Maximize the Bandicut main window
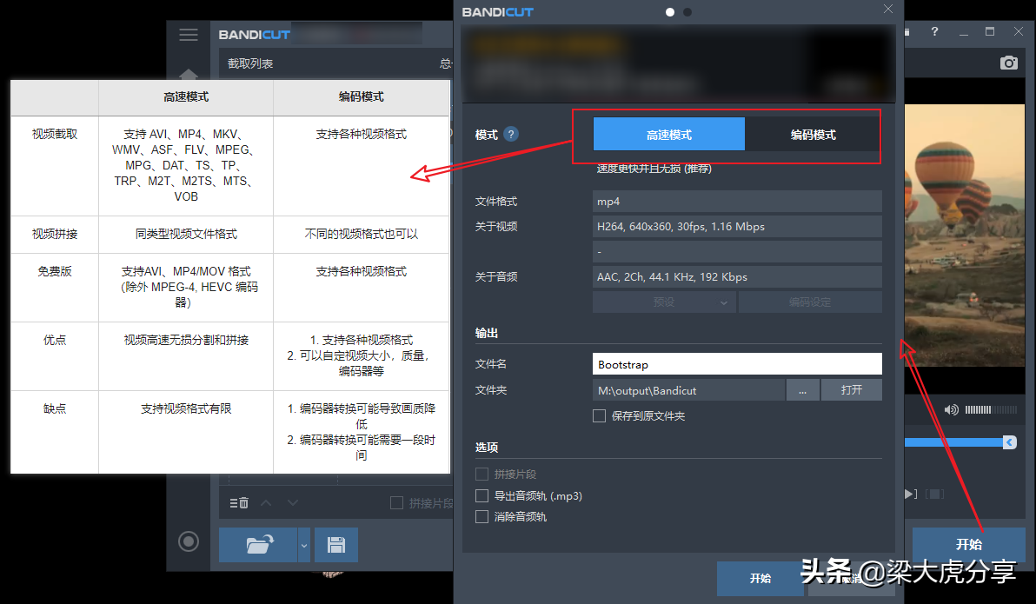Screen dimensions: 1036x604 click(x=990, y=31)
